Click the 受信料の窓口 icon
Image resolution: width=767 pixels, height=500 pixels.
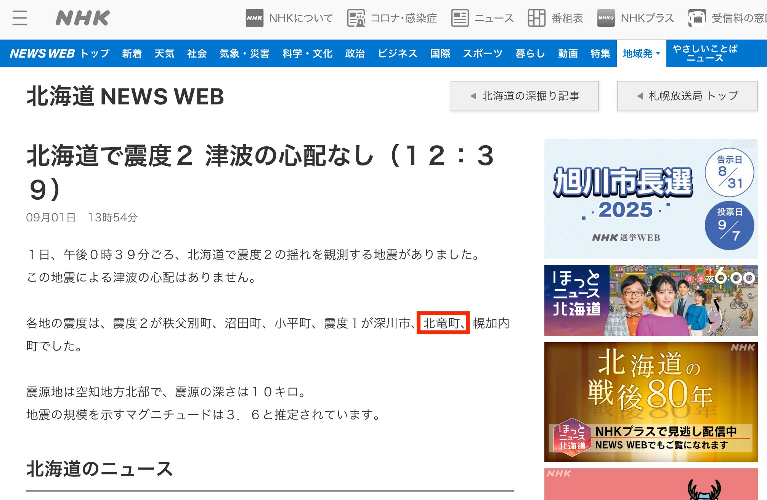click(x=698, y=18)
